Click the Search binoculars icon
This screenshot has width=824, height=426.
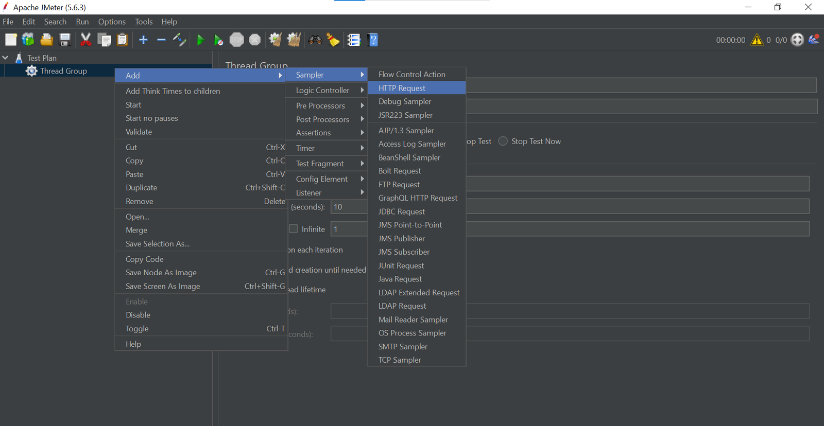coord(315,40)
